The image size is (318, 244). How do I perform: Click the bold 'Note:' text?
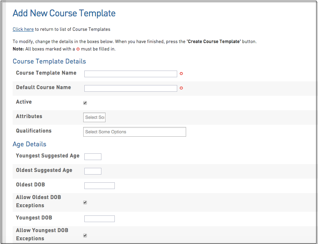pyautogui.click(x=19, y=49)
